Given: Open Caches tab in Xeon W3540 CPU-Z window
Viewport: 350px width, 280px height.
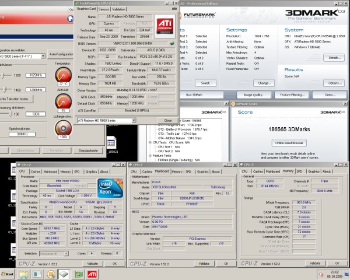Looking at the screenshot, I should (36, 171).
